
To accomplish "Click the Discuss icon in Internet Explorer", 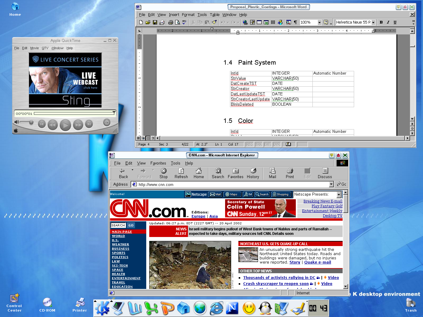I will [x=325, y=171].
